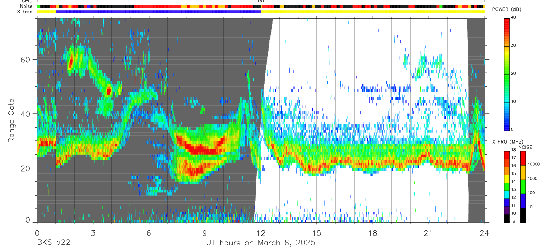Select the yellow noise legend swatch
Image resolution: width=545 pixels, height=252 pixels.
pyautogui.click(x=523, y=172)
